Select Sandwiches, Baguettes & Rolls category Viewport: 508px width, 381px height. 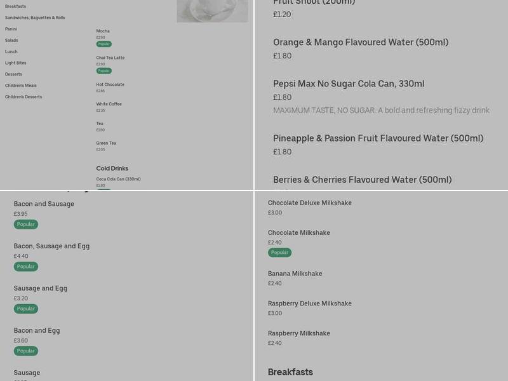(x=35, y=18)
